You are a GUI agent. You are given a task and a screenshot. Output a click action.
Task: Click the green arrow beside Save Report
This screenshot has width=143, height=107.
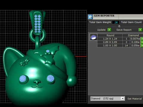click(x=140, y=30)
